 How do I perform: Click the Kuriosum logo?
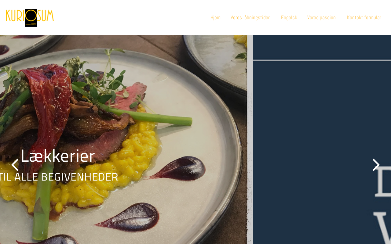point(30,18)
